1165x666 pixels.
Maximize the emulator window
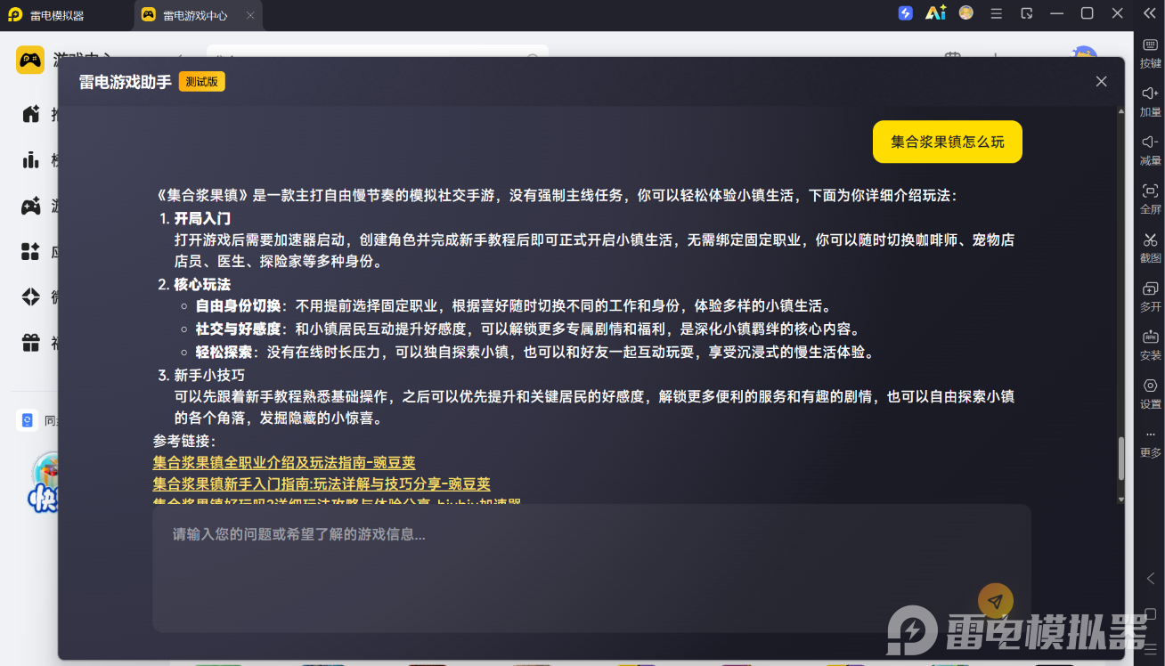(1088, 13)
